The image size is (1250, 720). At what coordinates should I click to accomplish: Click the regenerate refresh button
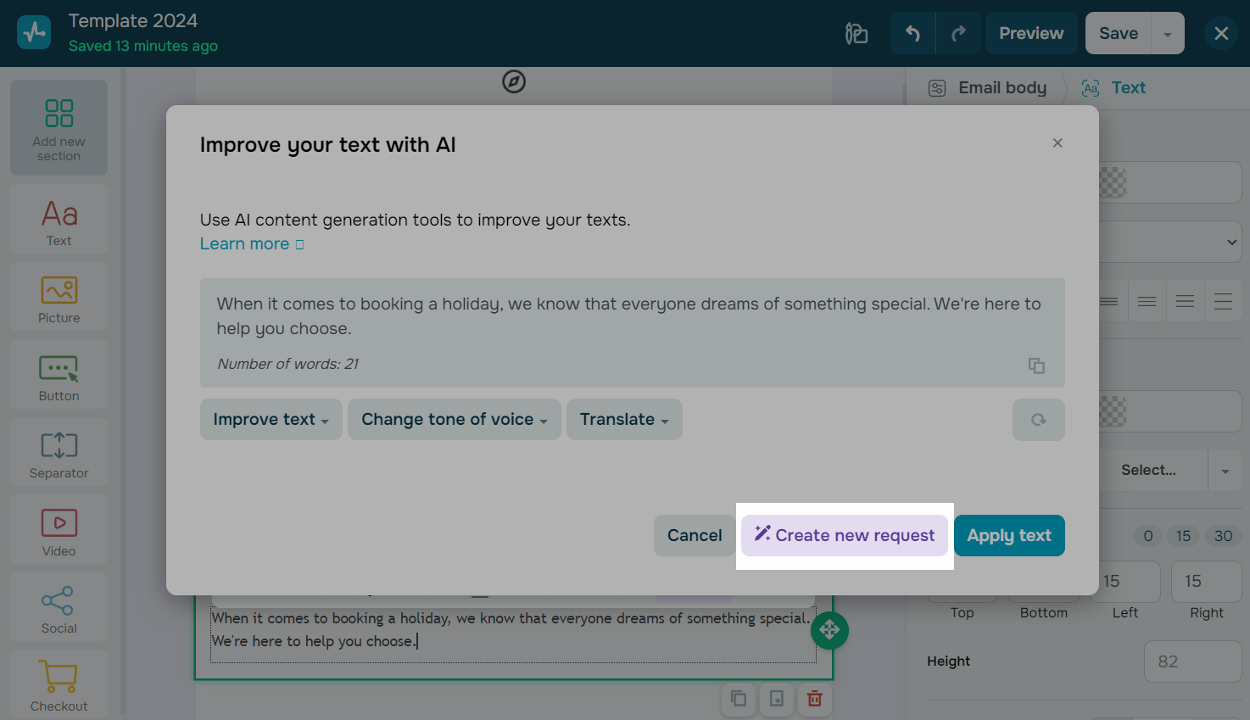point(1038,420)
